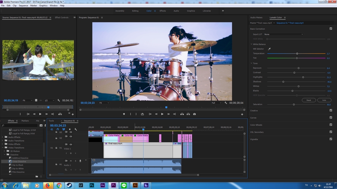Open the Curves section
This screenshot has width=337, height=189.
[x=253, y=118]
